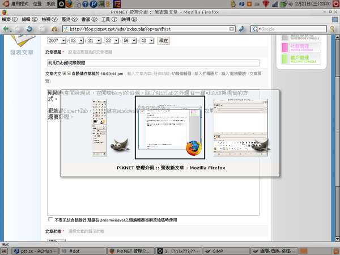Toggle 不要系統自動換行 checkbox
340x255 pixels.
click(x=50, y=219)
